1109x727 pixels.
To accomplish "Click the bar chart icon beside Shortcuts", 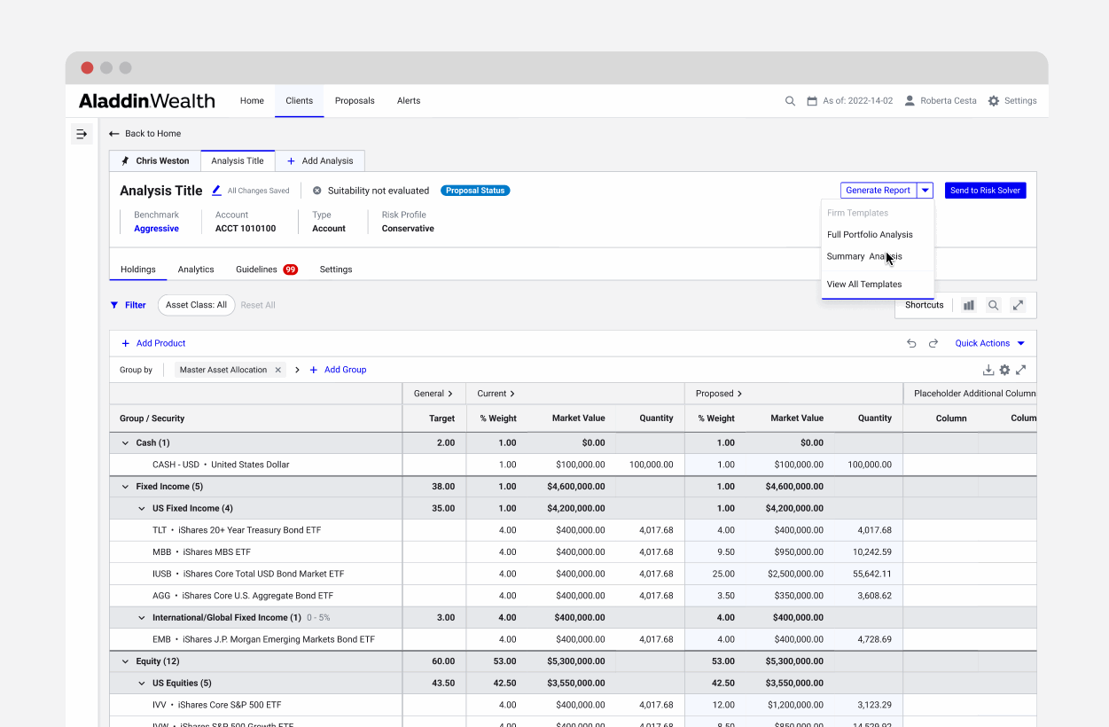I will (969, 305).
